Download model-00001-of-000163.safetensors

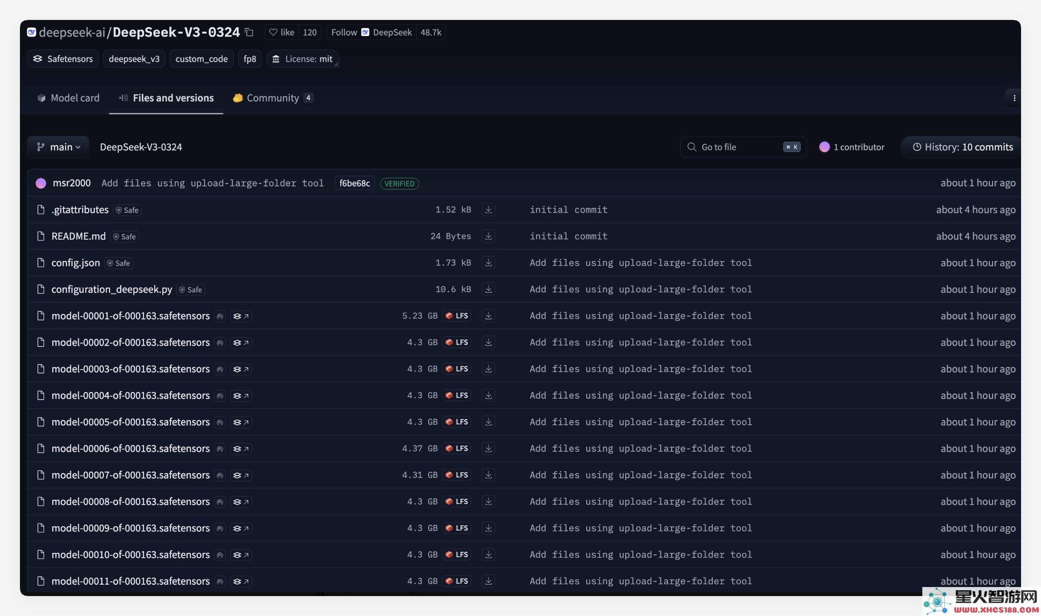pos(488,316)
